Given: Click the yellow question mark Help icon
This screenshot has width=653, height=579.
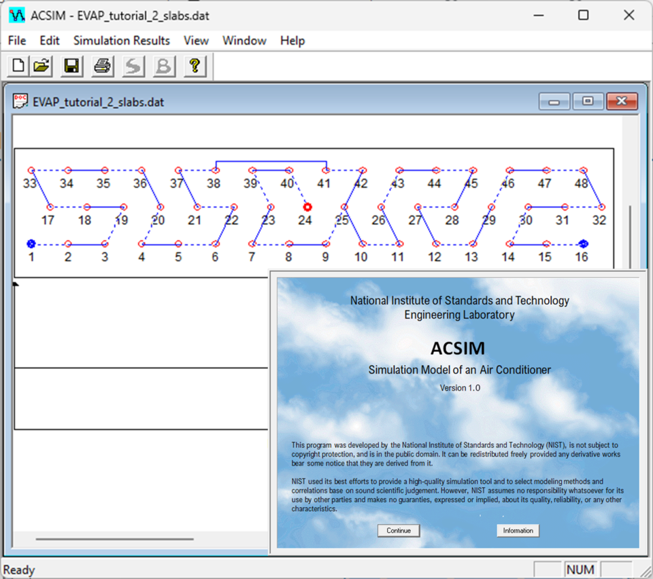Looking at the screenshot, I should [195, 65].
